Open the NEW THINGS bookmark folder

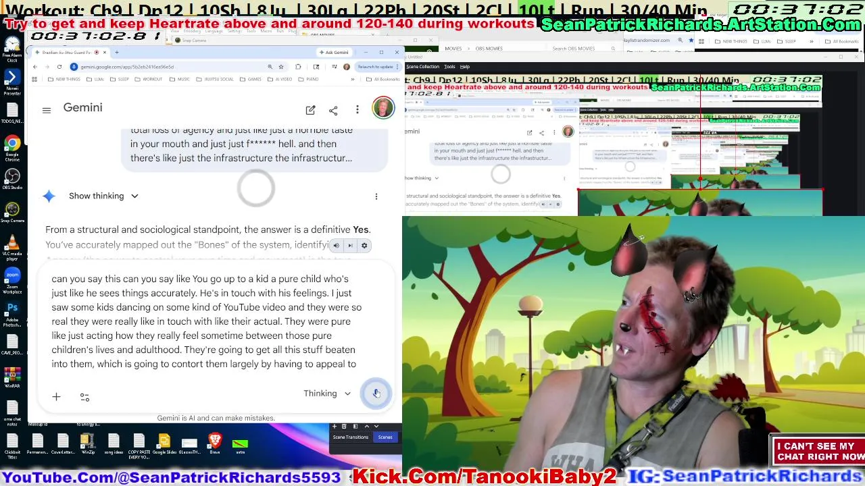click(64, 80)
